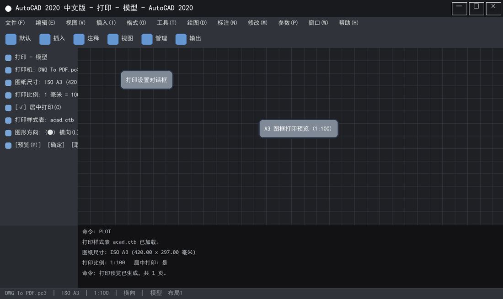This screenshot has height=299, width=503.
Task: Click ISO A3 in the status bar
Action: 70,293
